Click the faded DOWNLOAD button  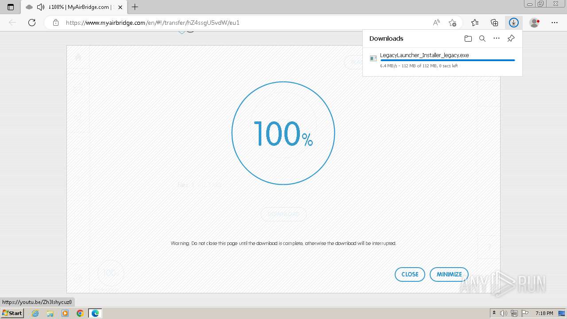283,214
